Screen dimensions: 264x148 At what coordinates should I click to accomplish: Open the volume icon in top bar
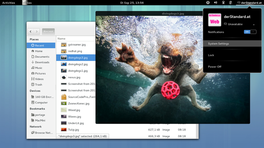215,3
